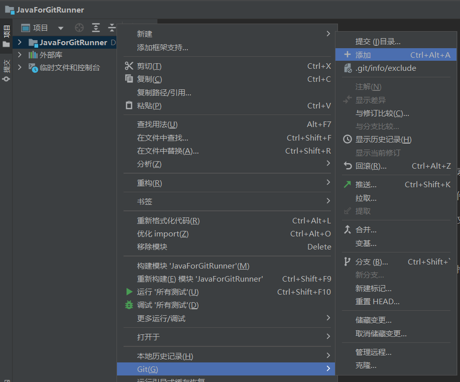Image resolution: width=460 pixels, height=382 pixels.
Task: Choose 优化 import(Z) menu entry
Action: [x=226, y=233]
